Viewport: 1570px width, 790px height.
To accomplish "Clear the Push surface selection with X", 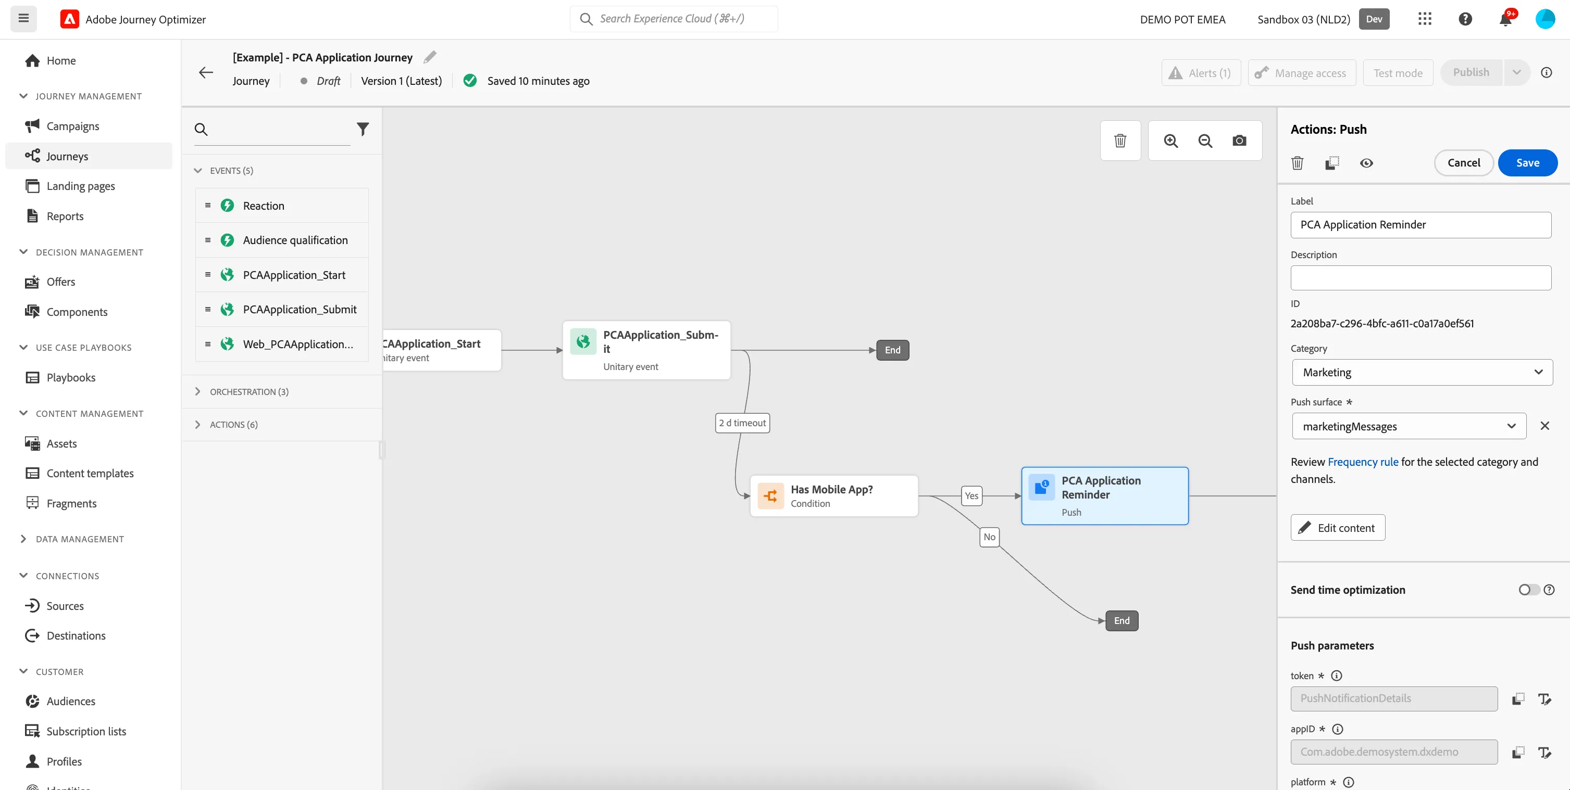I will pyautogui.click(x=1544, y=426).
